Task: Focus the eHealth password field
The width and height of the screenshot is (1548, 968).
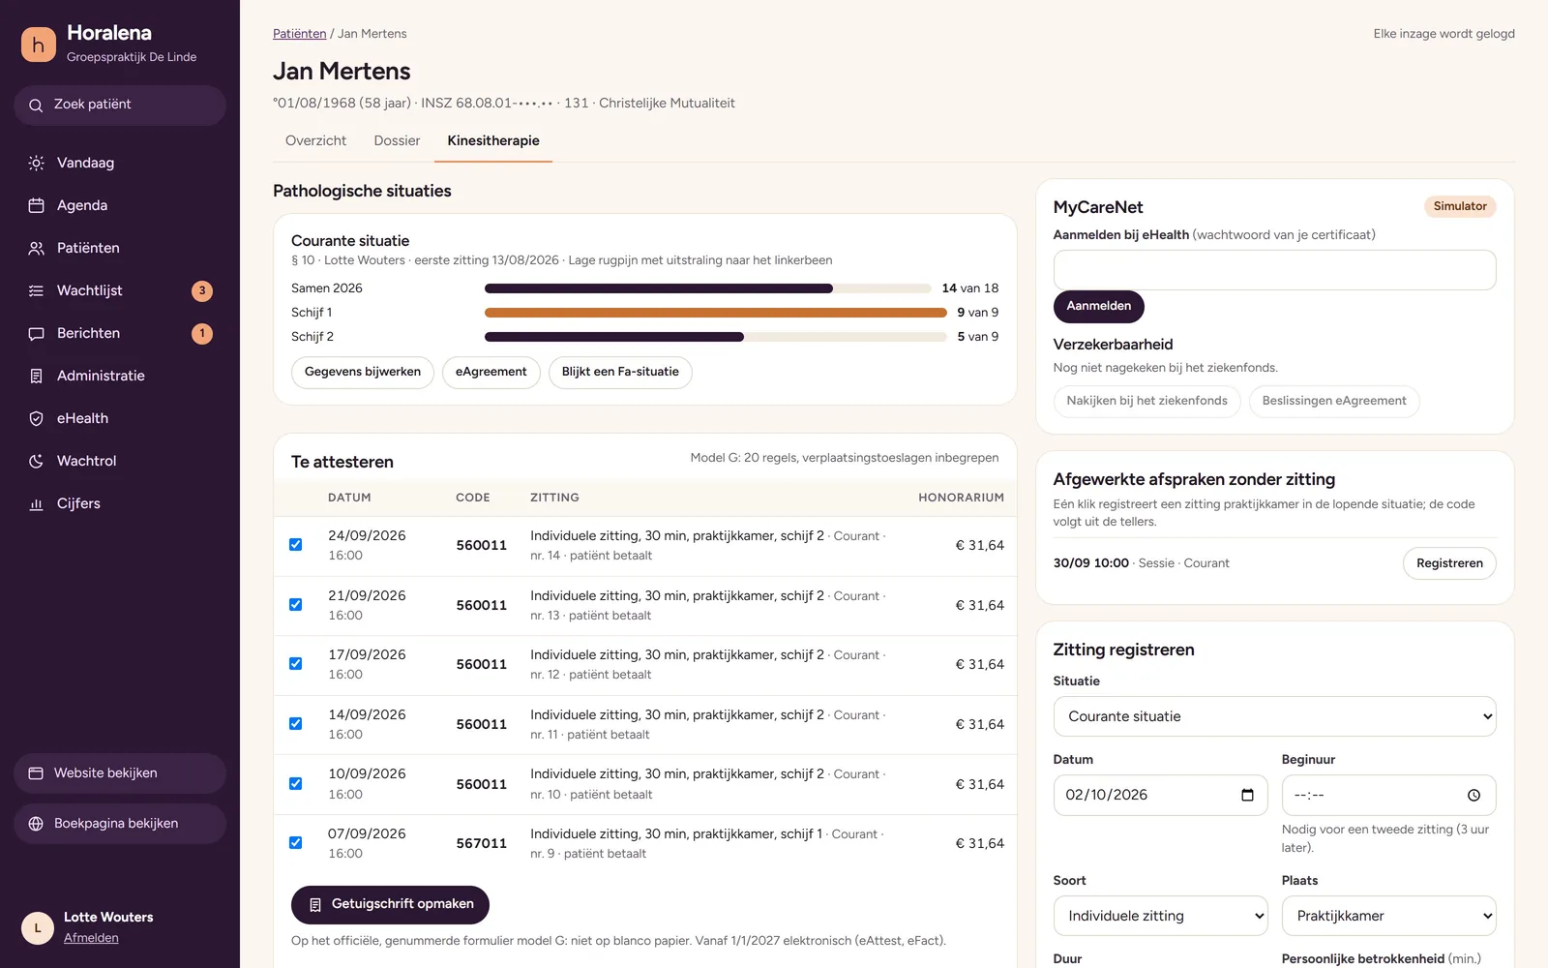Action: 1274,270
